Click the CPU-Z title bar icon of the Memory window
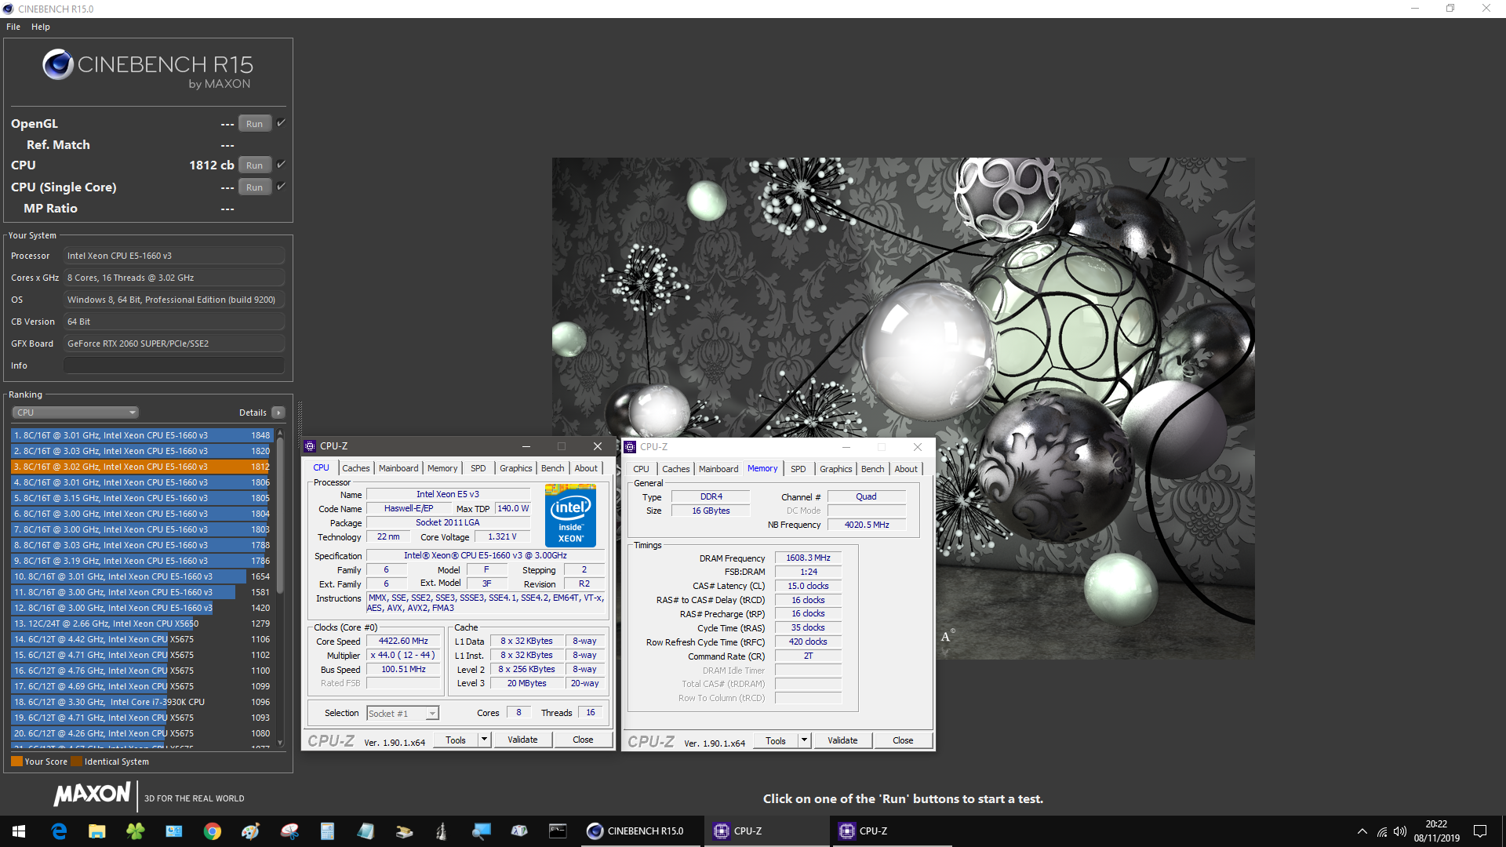1506x847 pixels. coord(630,447)
